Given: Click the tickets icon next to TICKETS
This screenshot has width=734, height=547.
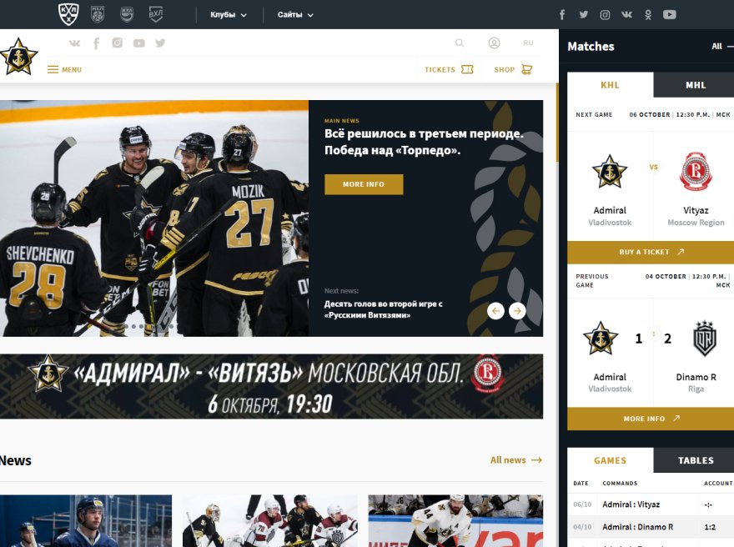Looking at the screenshot, I should 469,69.
